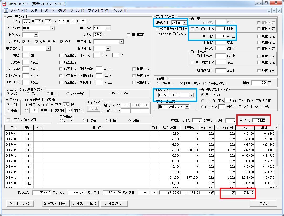Click the 配当金 cell showing 1,774,990
284x216 pixels.
(x=190, y=178)
